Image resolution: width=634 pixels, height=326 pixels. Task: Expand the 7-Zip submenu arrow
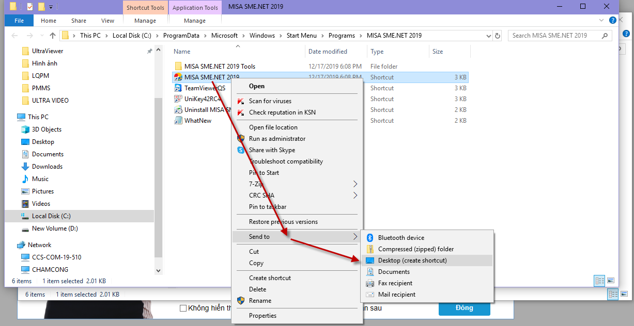355,184
